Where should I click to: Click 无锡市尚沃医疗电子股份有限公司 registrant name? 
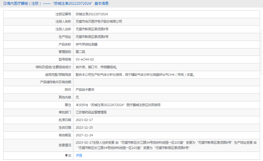click(x=99, y=21)
